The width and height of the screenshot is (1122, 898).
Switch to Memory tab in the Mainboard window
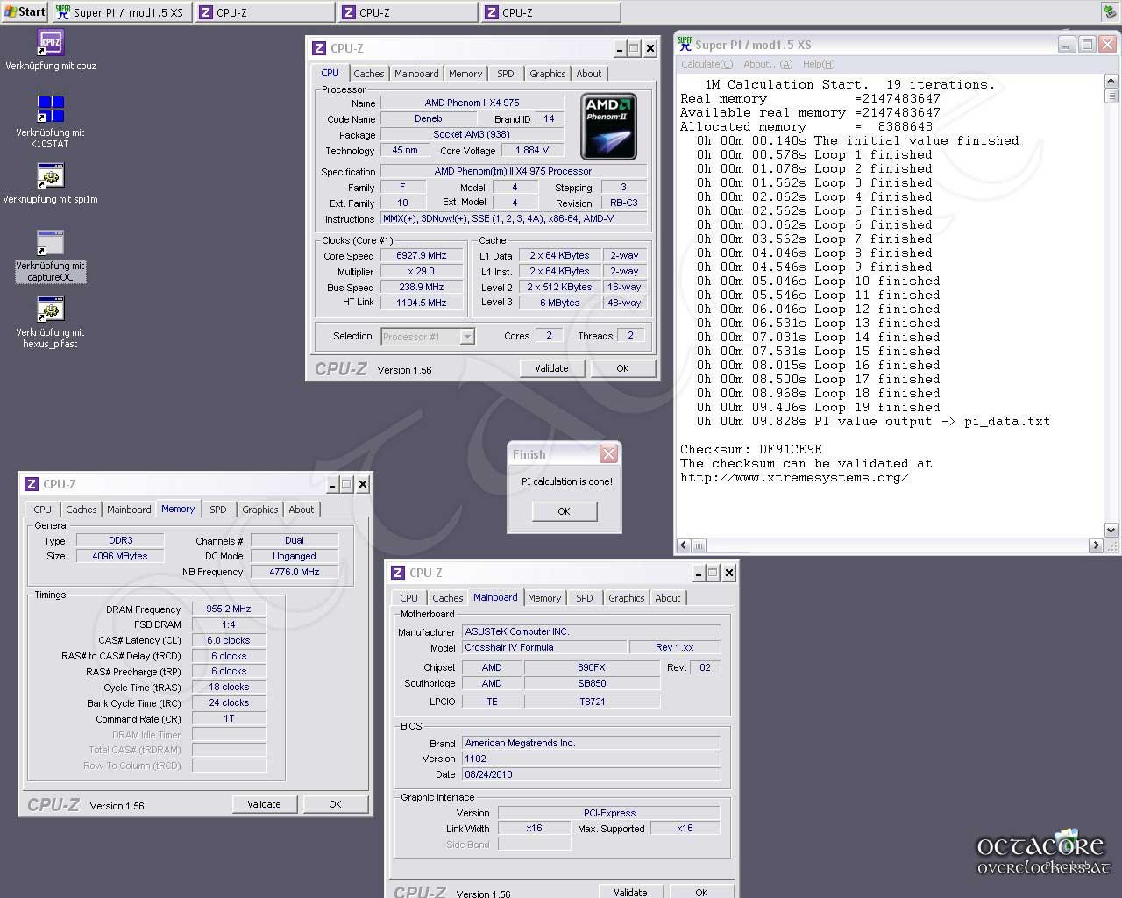[544, 598]
